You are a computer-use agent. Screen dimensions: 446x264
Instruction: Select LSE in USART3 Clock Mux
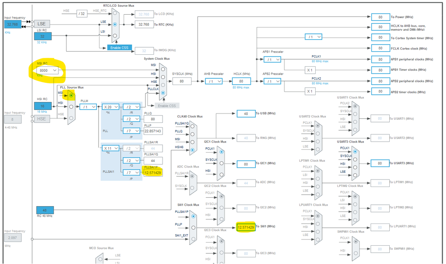point(355,175)
